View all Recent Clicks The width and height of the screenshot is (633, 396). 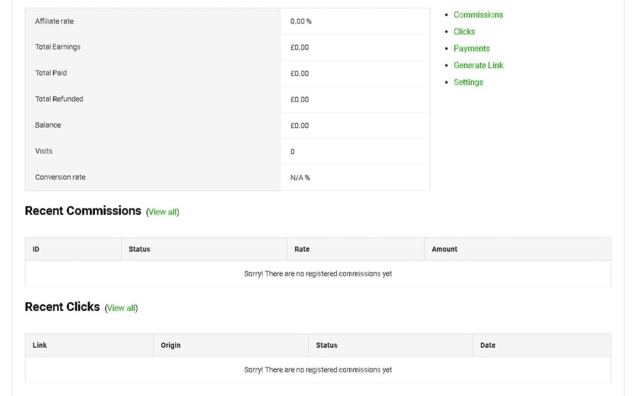coord(121,308)
